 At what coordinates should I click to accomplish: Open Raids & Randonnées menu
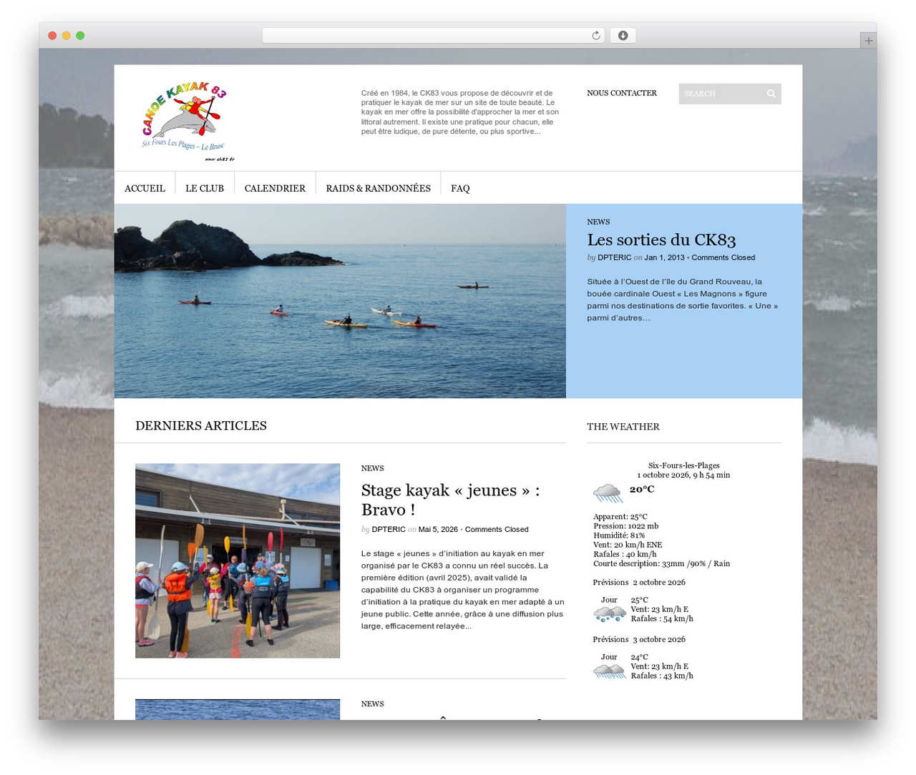point(378,188)
